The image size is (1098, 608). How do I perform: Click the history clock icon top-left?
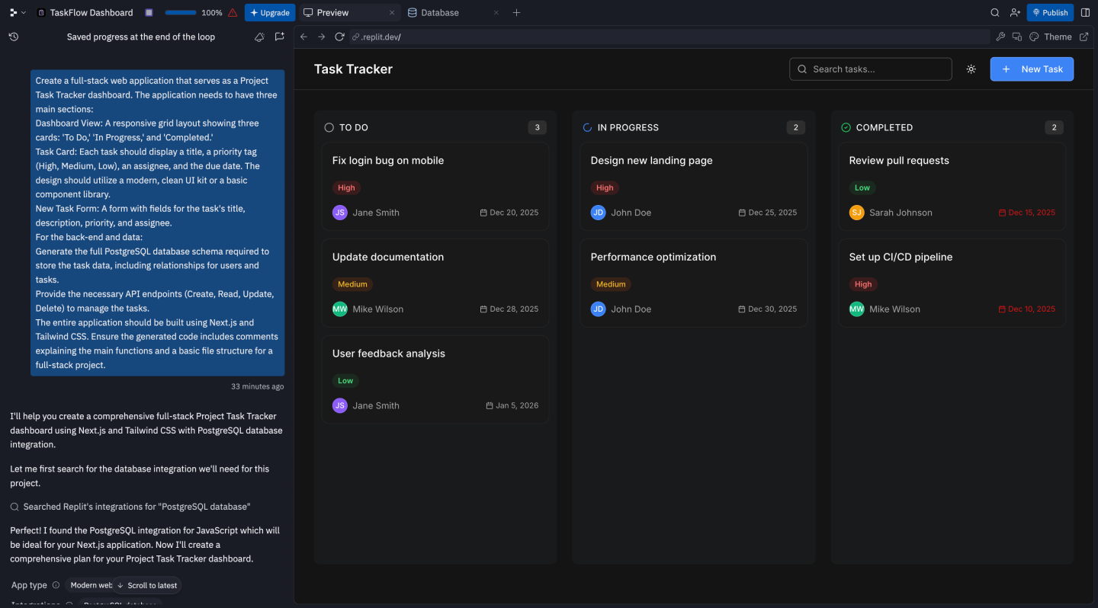tap(13, 37)
